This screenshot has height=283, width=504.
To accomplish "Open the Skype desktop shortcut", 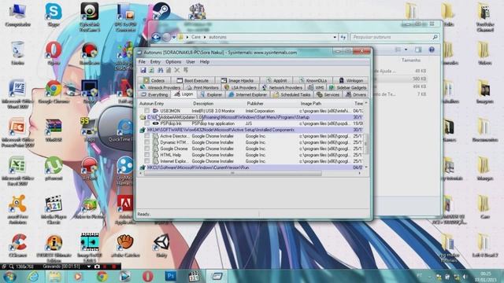I will 54,15.
